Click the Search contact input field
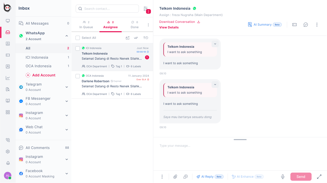Viewport: 327px width, 183px height. click(x=107, y=9)
